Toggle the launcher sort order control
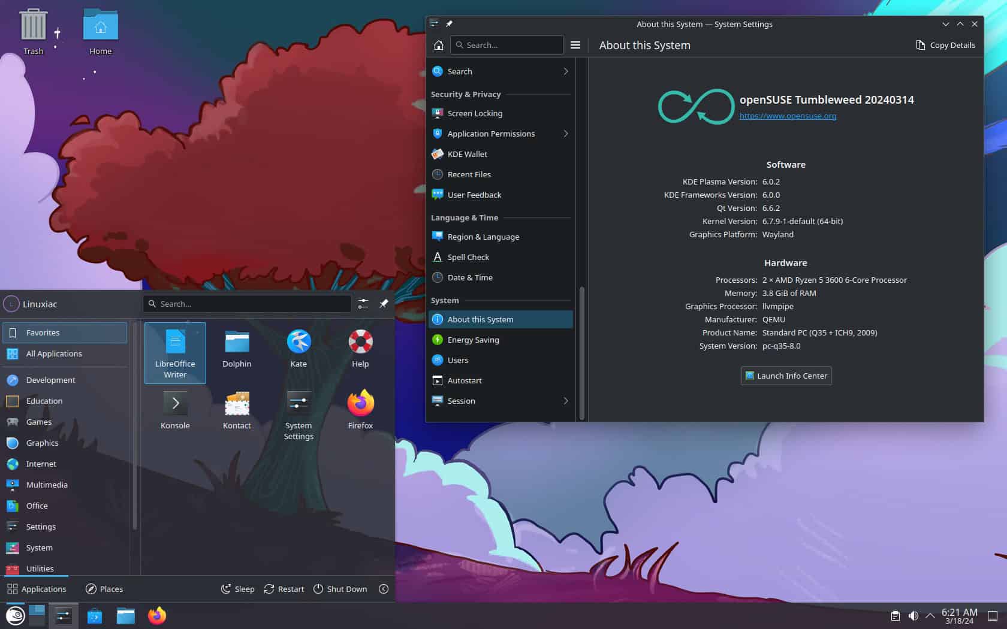Screen dimensions: 1007x629 click(363, 304)
